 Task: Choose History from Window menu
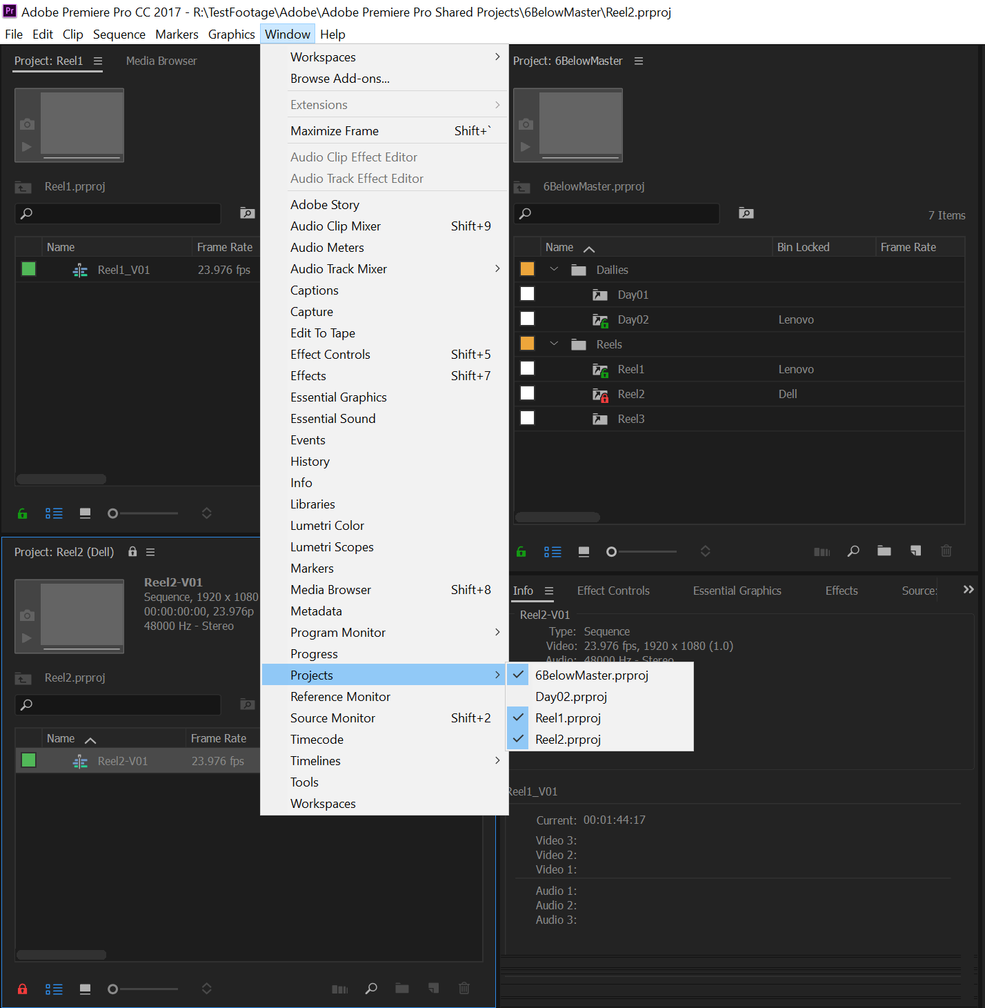click(x=385, y=462)
